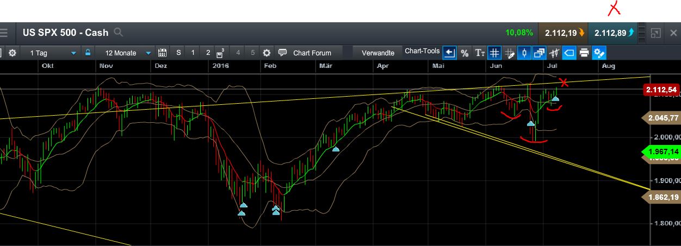Click the Jul month label on time axis
The height and width of the screenshot is (246, 681).
tap(552, 66)
